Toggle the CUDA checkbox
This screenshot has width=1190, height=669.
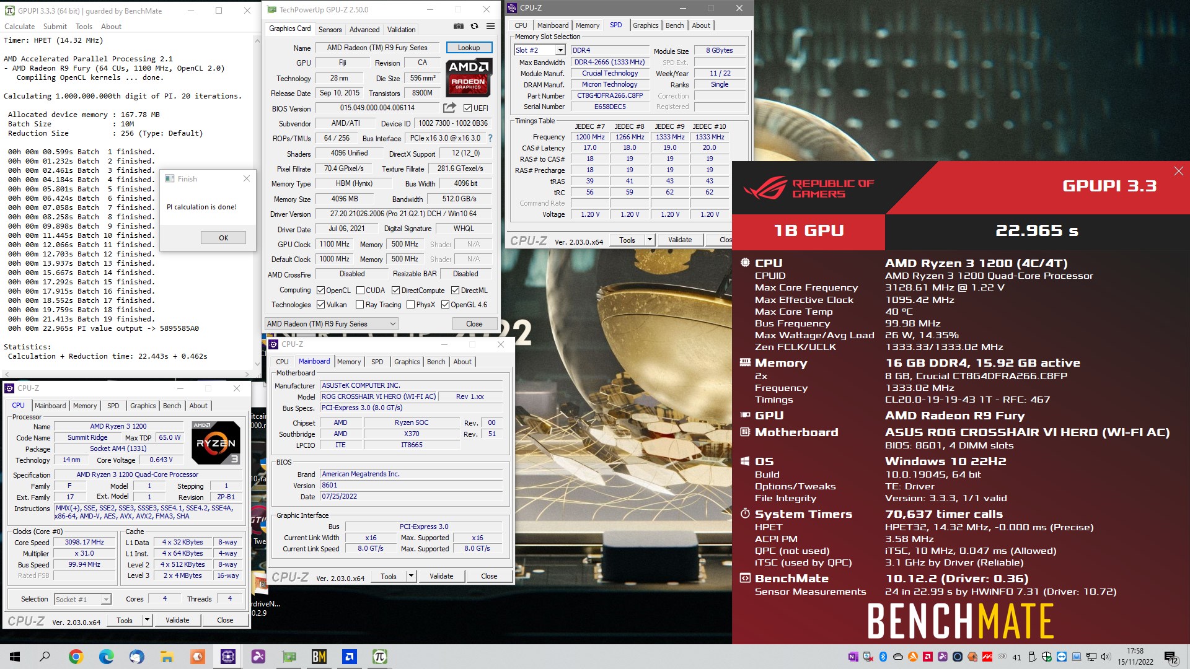[360, 291]
